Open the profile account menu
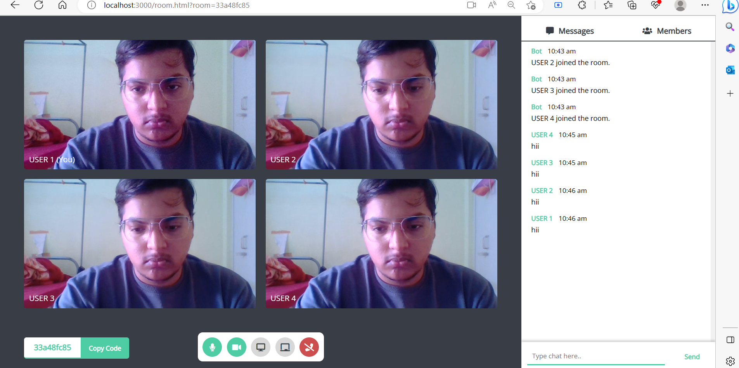The image size is (739, 368). 680,5
